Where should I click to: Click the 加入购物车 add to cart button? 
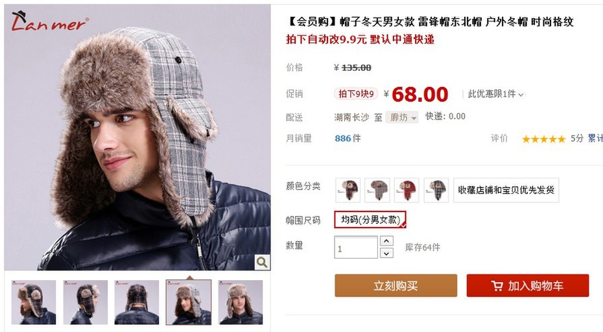[x=528, y=285]
